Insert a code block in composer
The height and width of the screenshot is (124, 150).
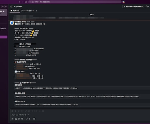click(x=43, y=111)
